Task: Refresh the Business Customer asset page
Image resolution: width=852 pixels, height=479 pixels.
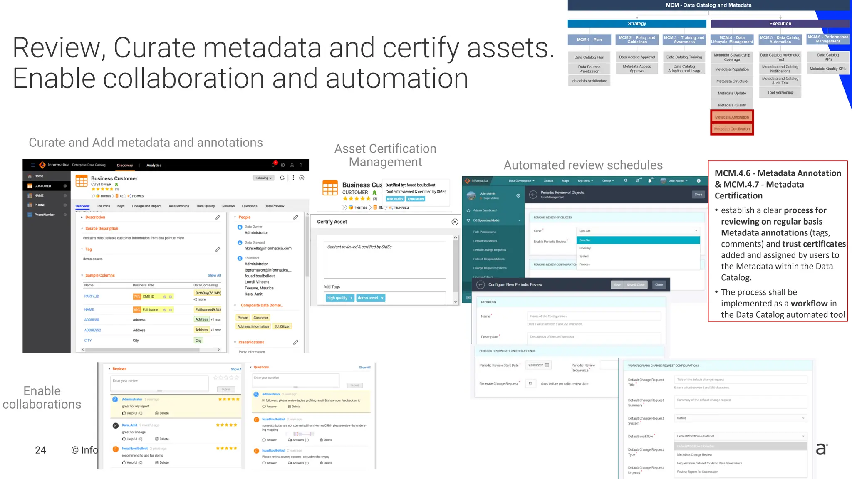Action: coord(282,178)
